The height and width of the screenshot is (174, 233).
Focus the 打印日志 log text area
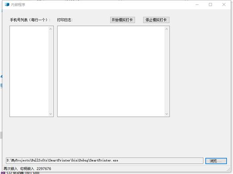(x=111, y=71)
